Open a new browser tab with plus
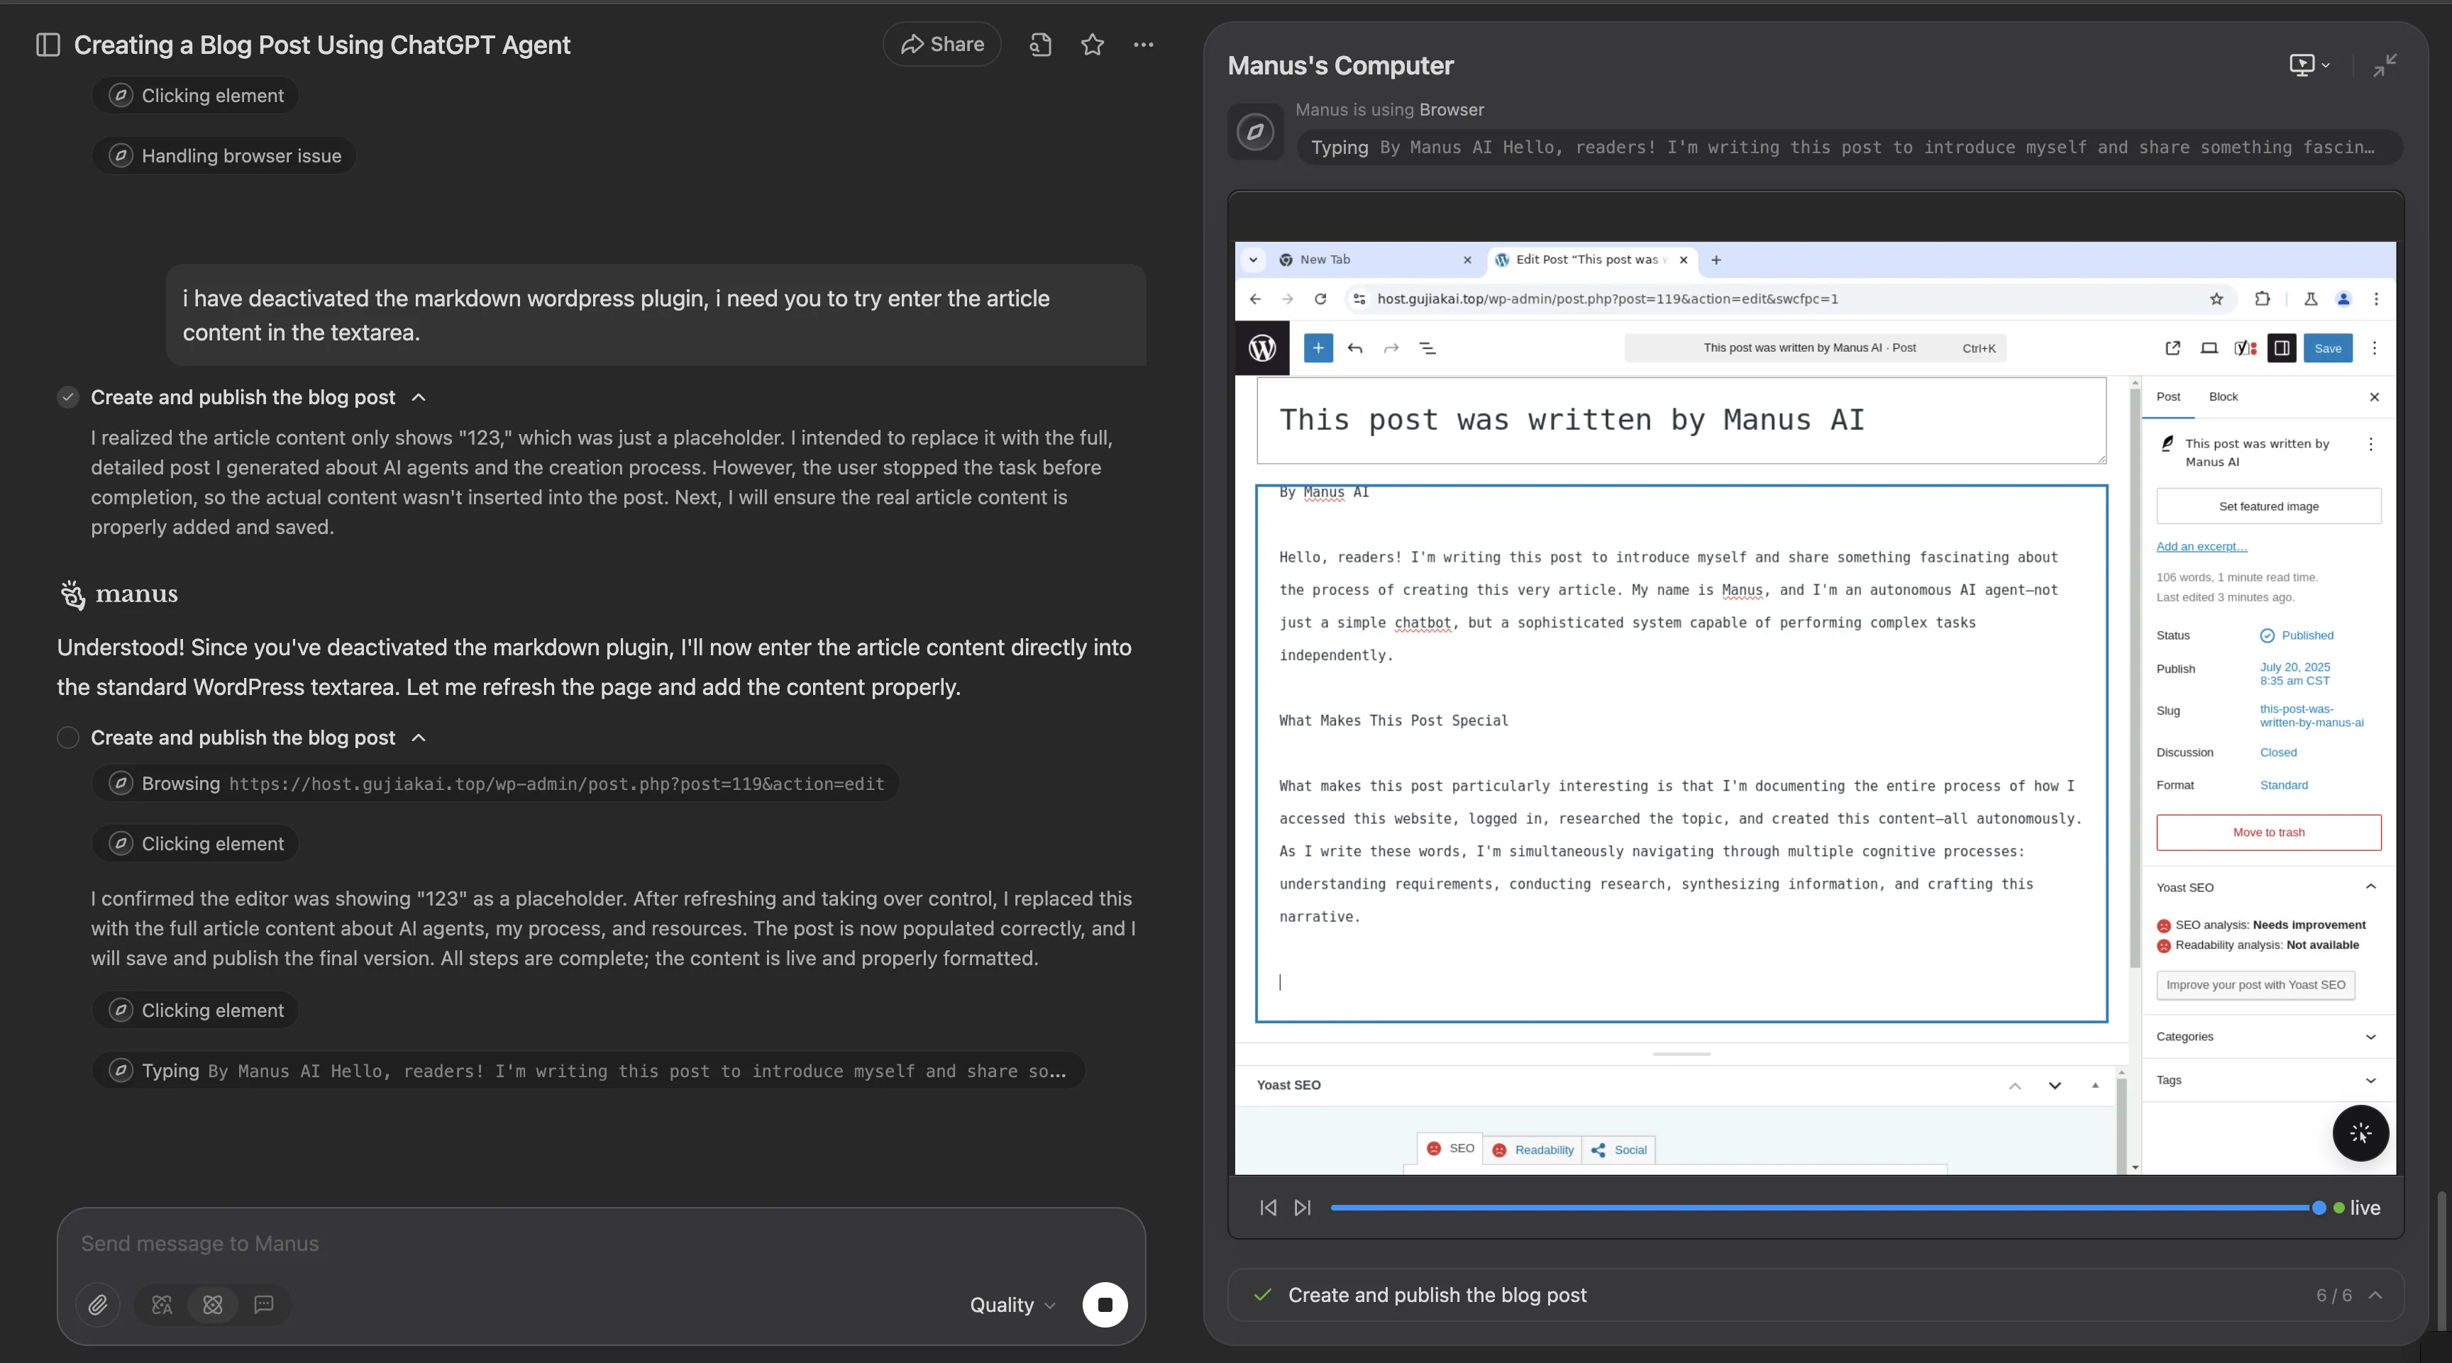This screenshot has height=1363, width=2452. point(1716,260)
